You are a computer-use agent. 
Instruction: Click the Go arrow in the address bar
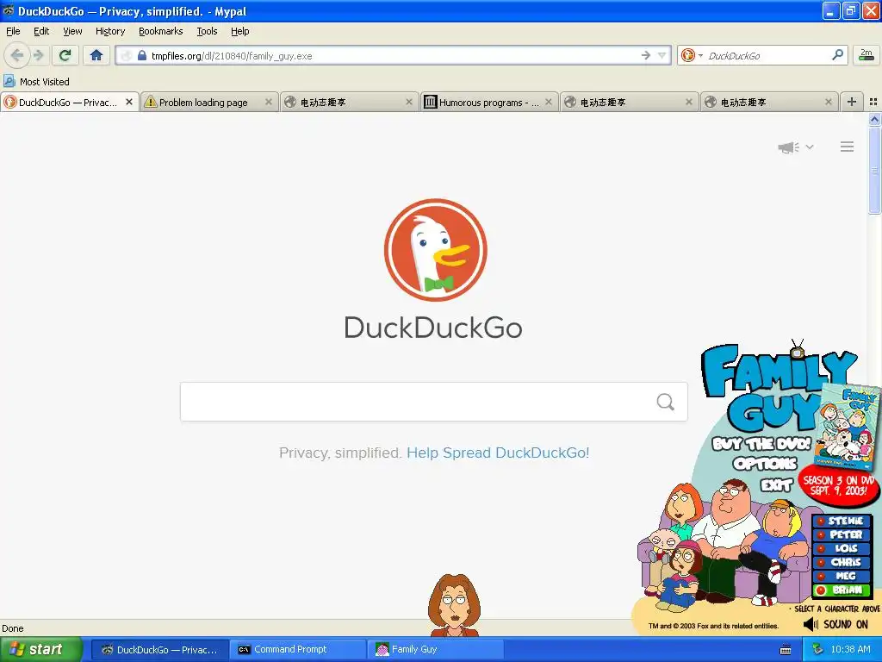[x=646, y=55]
